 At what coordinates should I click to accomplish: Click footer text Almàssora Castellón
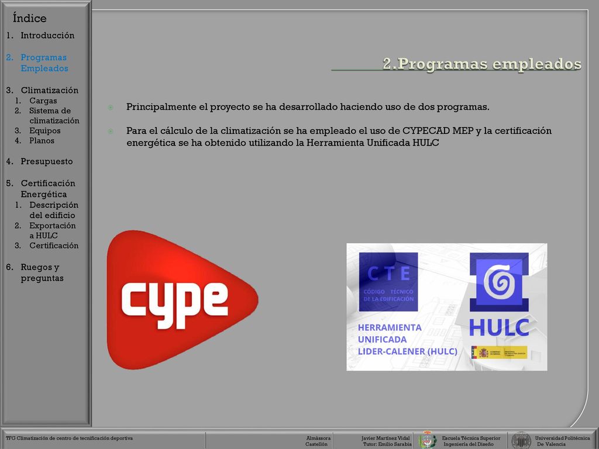[x=318, y=441]
